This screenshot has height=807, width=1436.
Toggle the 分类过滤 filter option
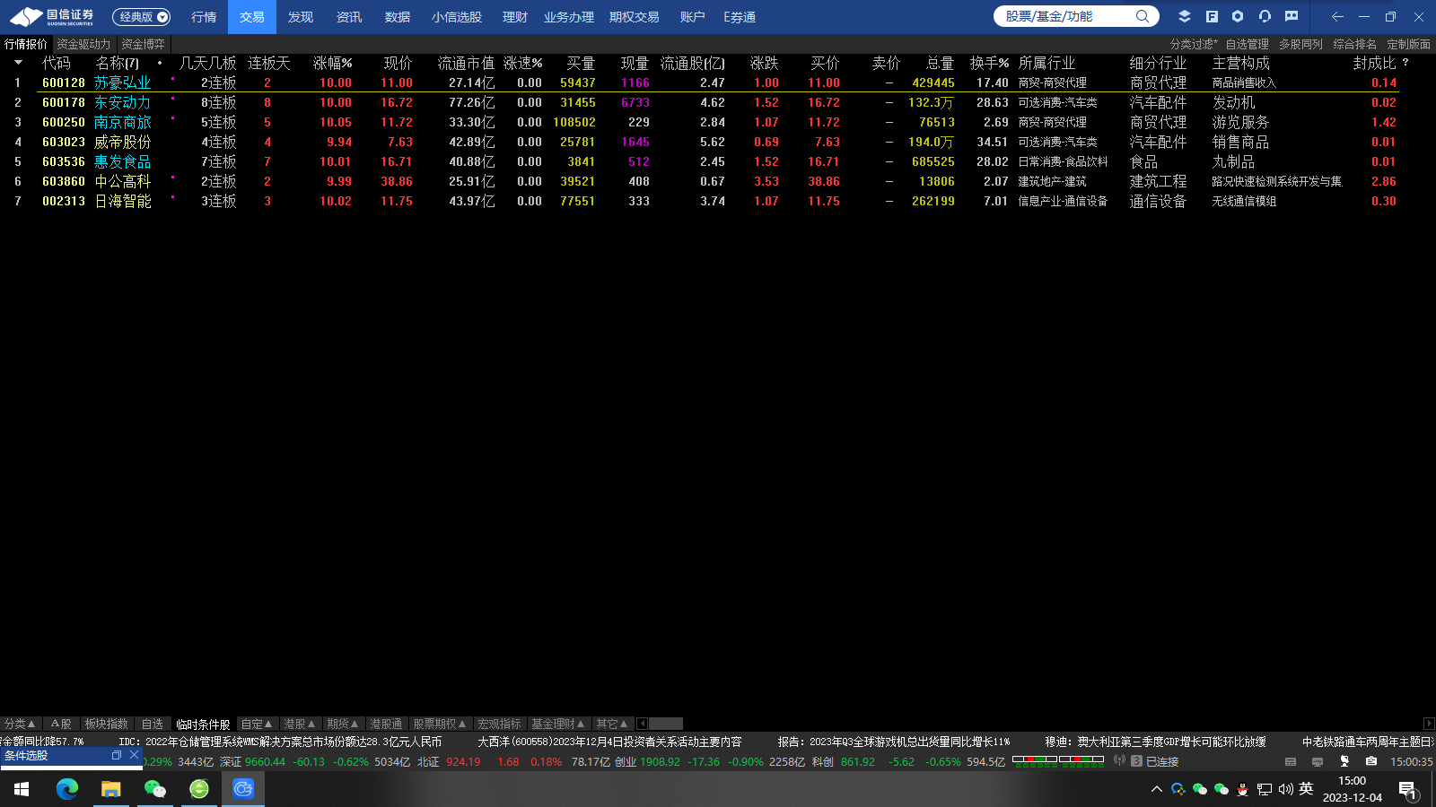coord(1193,44)
